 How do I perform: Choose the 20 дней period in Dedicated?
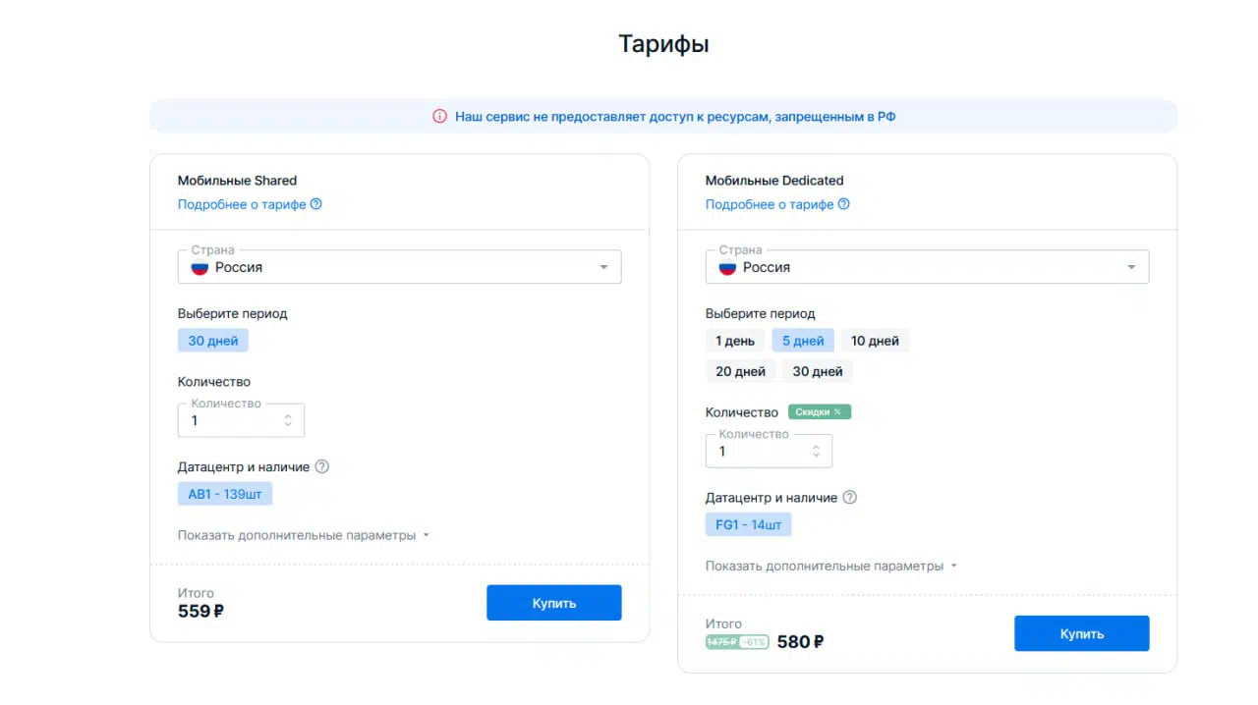tap(741, 371)
